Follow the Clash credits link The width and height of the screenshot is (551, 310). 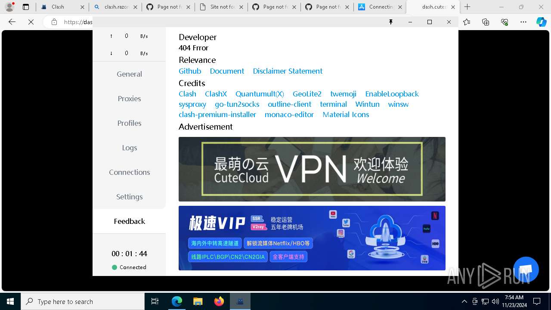pos(187,94)
